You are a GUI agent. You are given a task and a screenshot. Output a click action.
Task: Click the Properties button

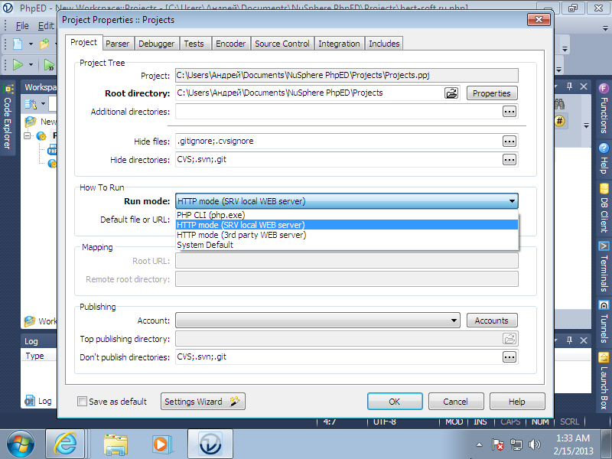492,93
